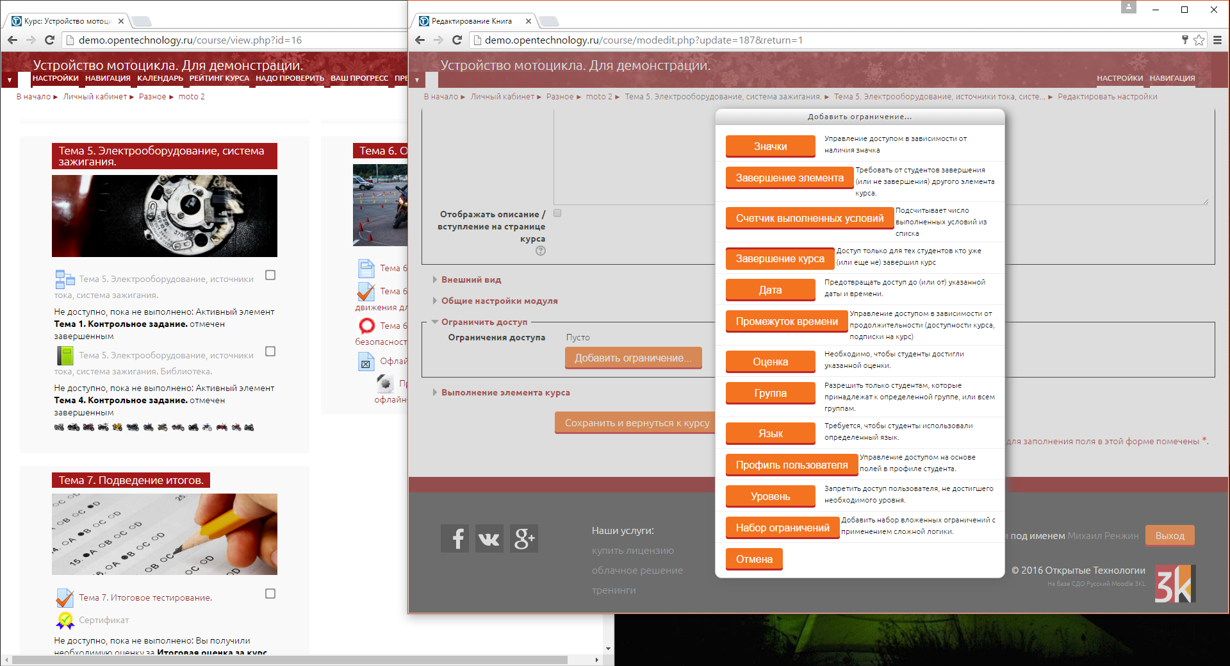Cancel the restriction dialog with Отмена
1230x666 pixels.
[x=754, y=559]
